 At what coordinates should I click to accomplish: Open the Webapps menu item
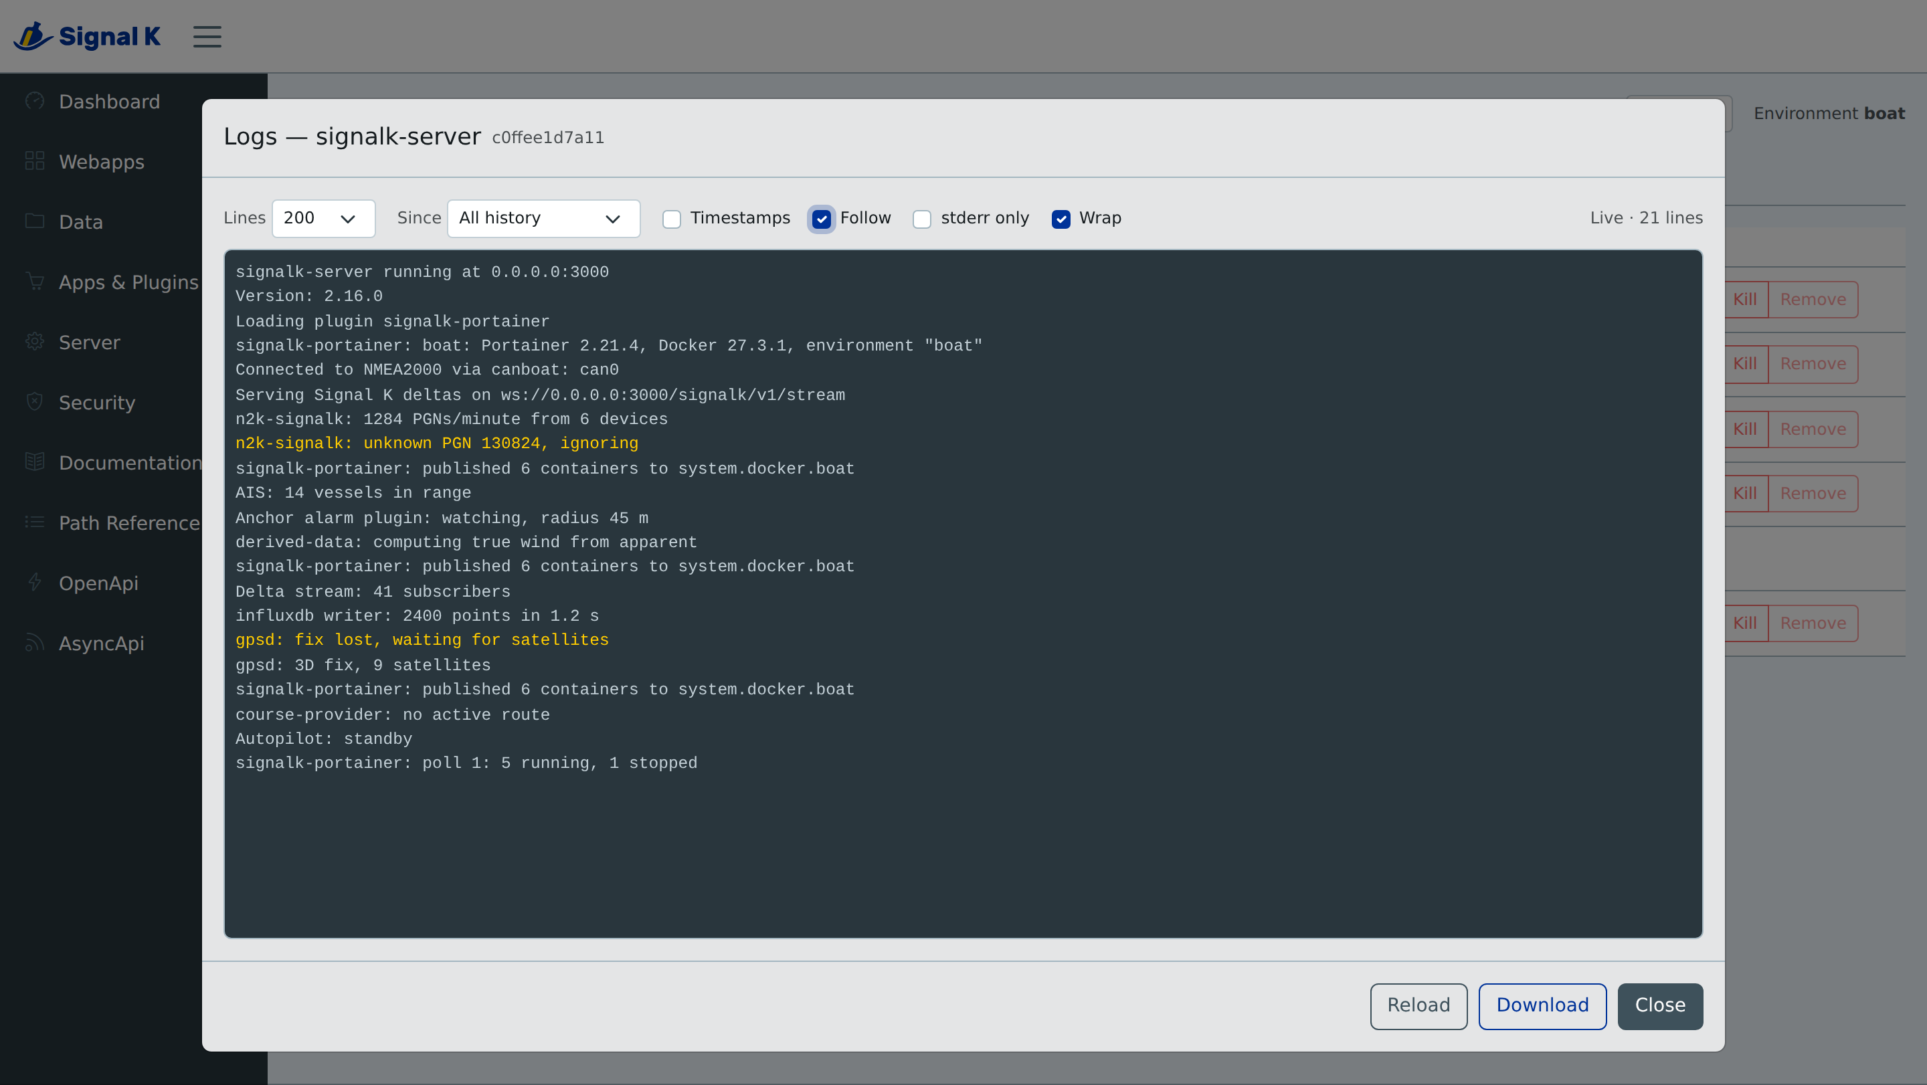[102, 161]
